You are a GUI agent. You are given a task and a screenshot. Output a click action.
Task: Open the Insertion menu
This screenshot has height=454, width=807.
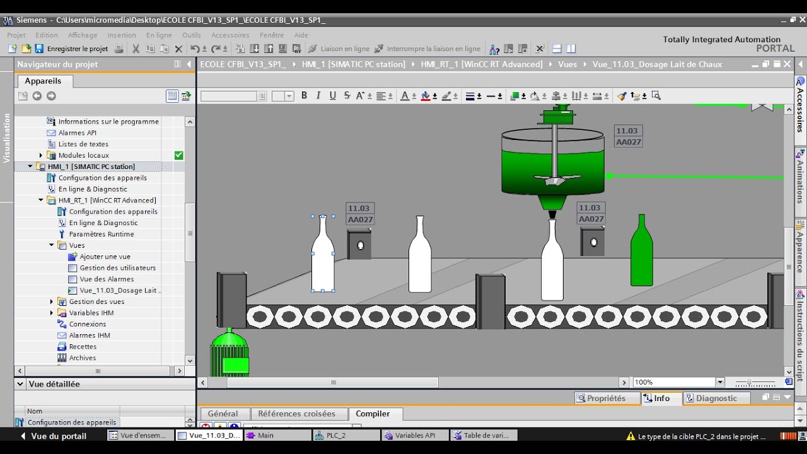tap(122, 35)
